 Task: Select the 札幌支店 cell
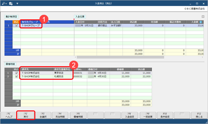(63, 77)
